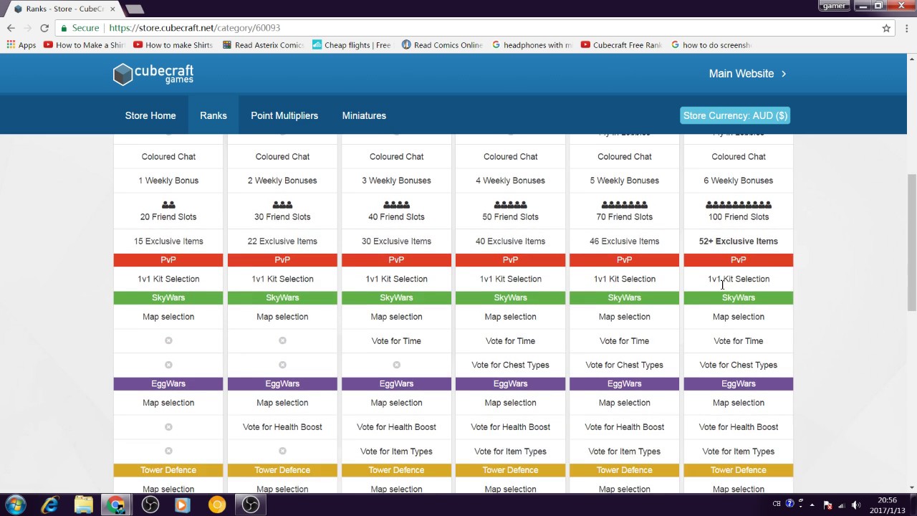This screenshot has width=917, height=516.
Task: Open 'Read Asterix Comics' bookmark
Action: [x=264, y=44]
